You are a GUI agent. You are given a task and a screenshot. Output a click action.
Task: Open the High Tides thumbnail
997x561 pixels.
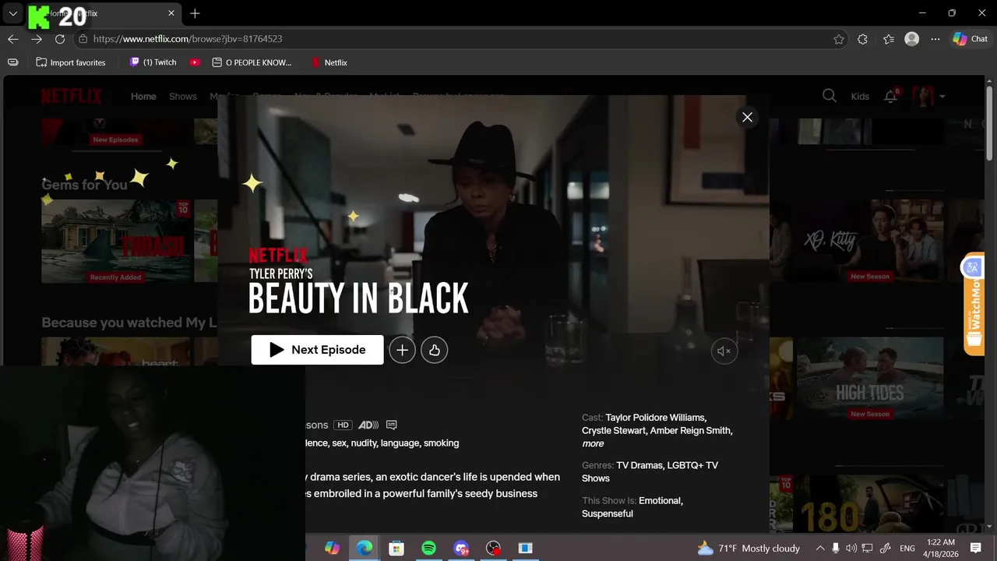point(869,379)
